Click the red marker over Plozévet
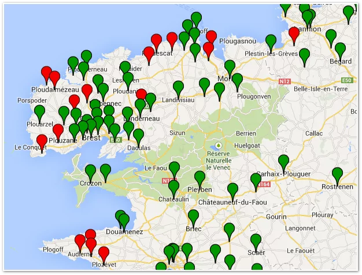Screen dimensions: 362x275 coord(104,255)
